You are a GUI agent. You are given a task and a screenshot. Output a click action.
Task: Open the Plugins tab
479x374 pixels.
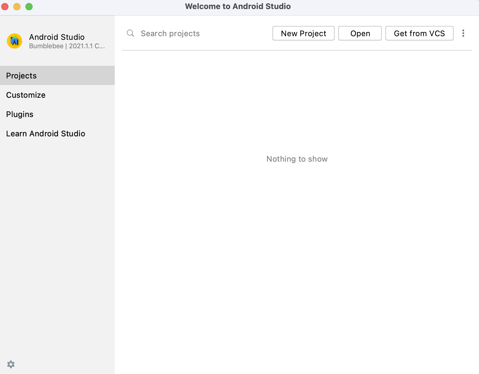point(57,114)
